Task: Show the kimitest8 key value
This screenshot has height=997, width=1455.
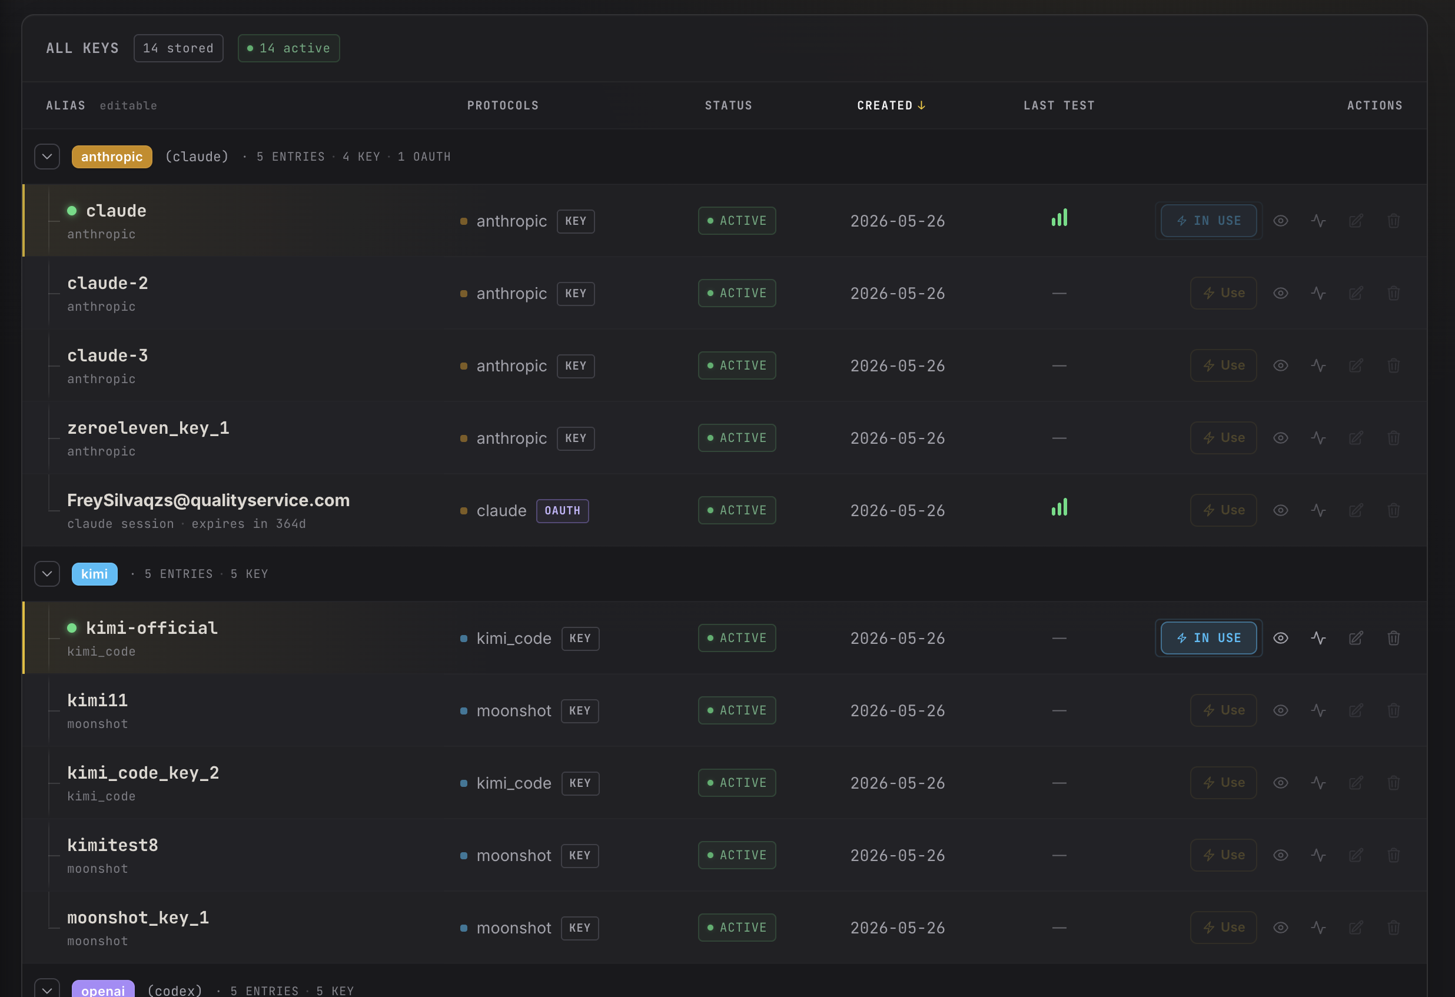Action: (x=1280, y=855)
